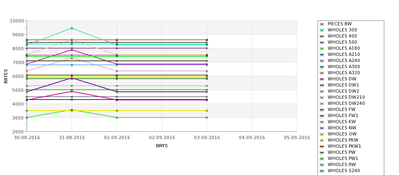Click the WHOLES DW magenta legend marker
399x175 pixels.
pyautogui.click(x=322, y=79)
